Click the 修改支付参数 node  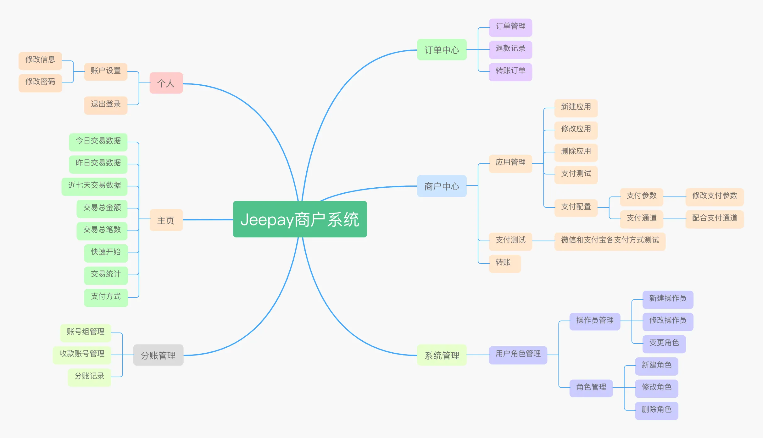715,197
